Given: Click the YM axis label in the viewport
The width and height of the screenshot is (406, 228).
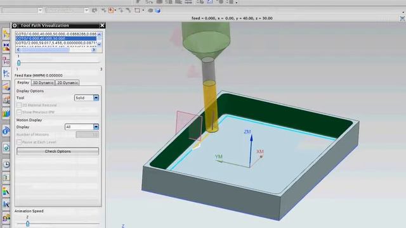Looking at the screenshot, I should click(219, 156).
